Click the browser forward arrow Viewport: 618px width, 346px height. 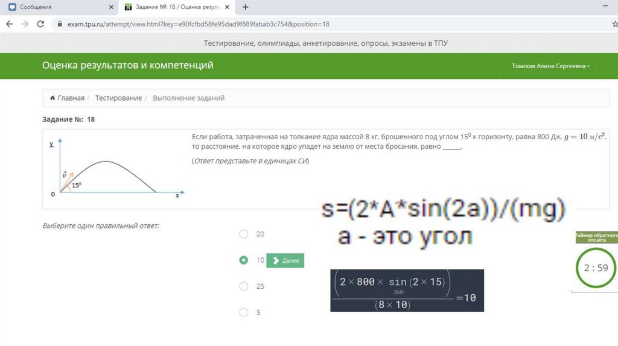25,24
